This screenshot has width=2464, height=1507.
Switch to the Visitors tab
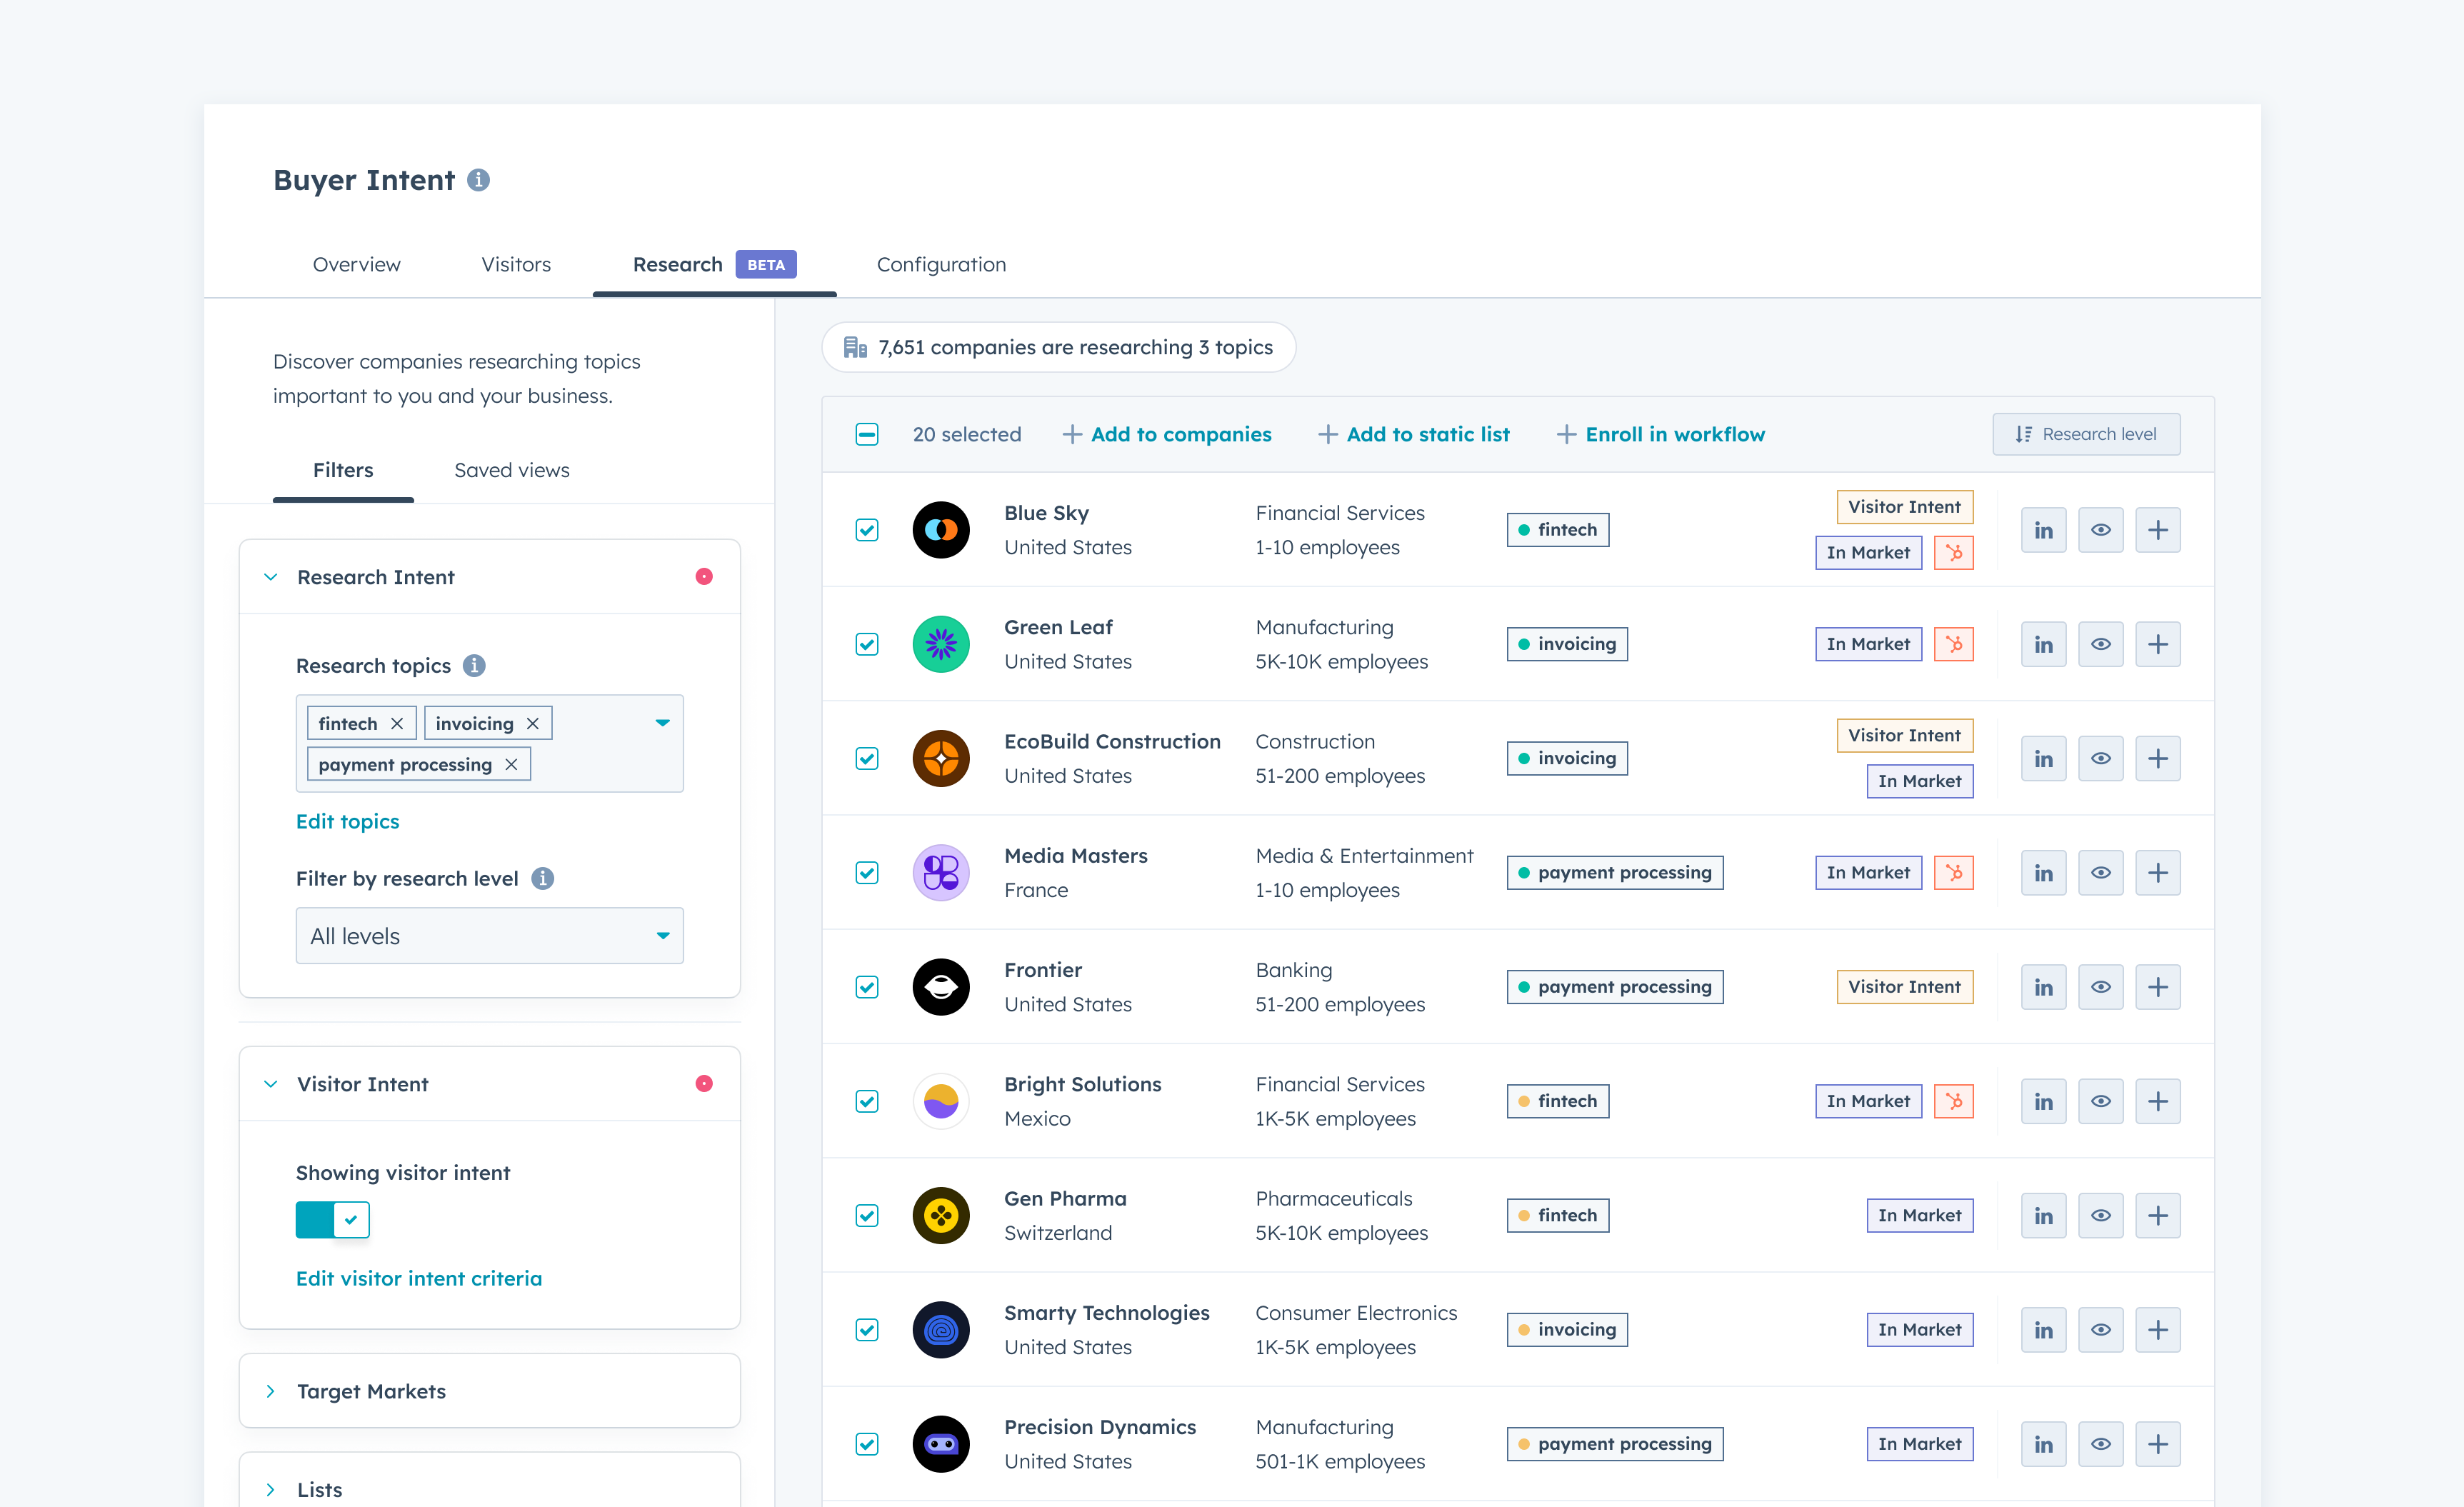point(516,264)
